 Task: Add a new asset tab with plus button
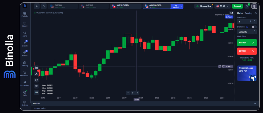[x=37, y=6]
